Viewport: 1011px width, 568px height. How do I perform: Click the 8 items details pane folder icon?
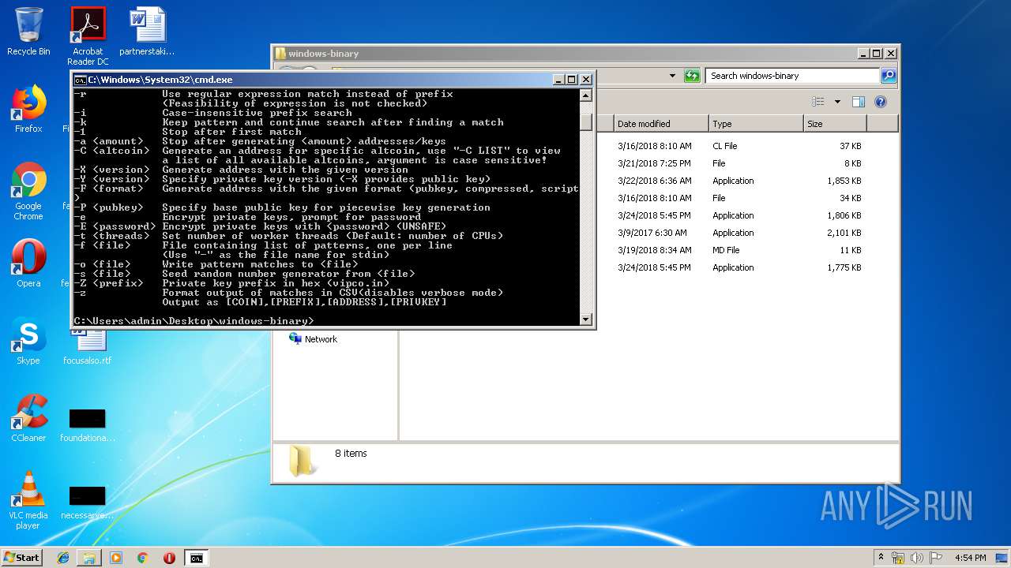302,461
